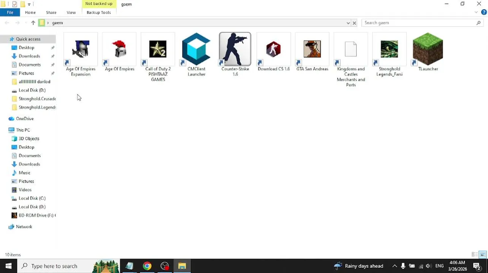488x273 pixels.
Task: Open the taskbar notepad-like app icon
Action: pyautogui.click(x=130, y=266)
